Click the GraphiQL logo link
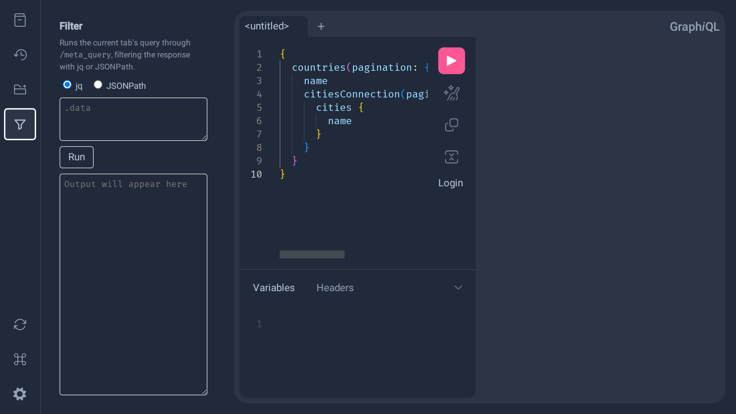 695,27
